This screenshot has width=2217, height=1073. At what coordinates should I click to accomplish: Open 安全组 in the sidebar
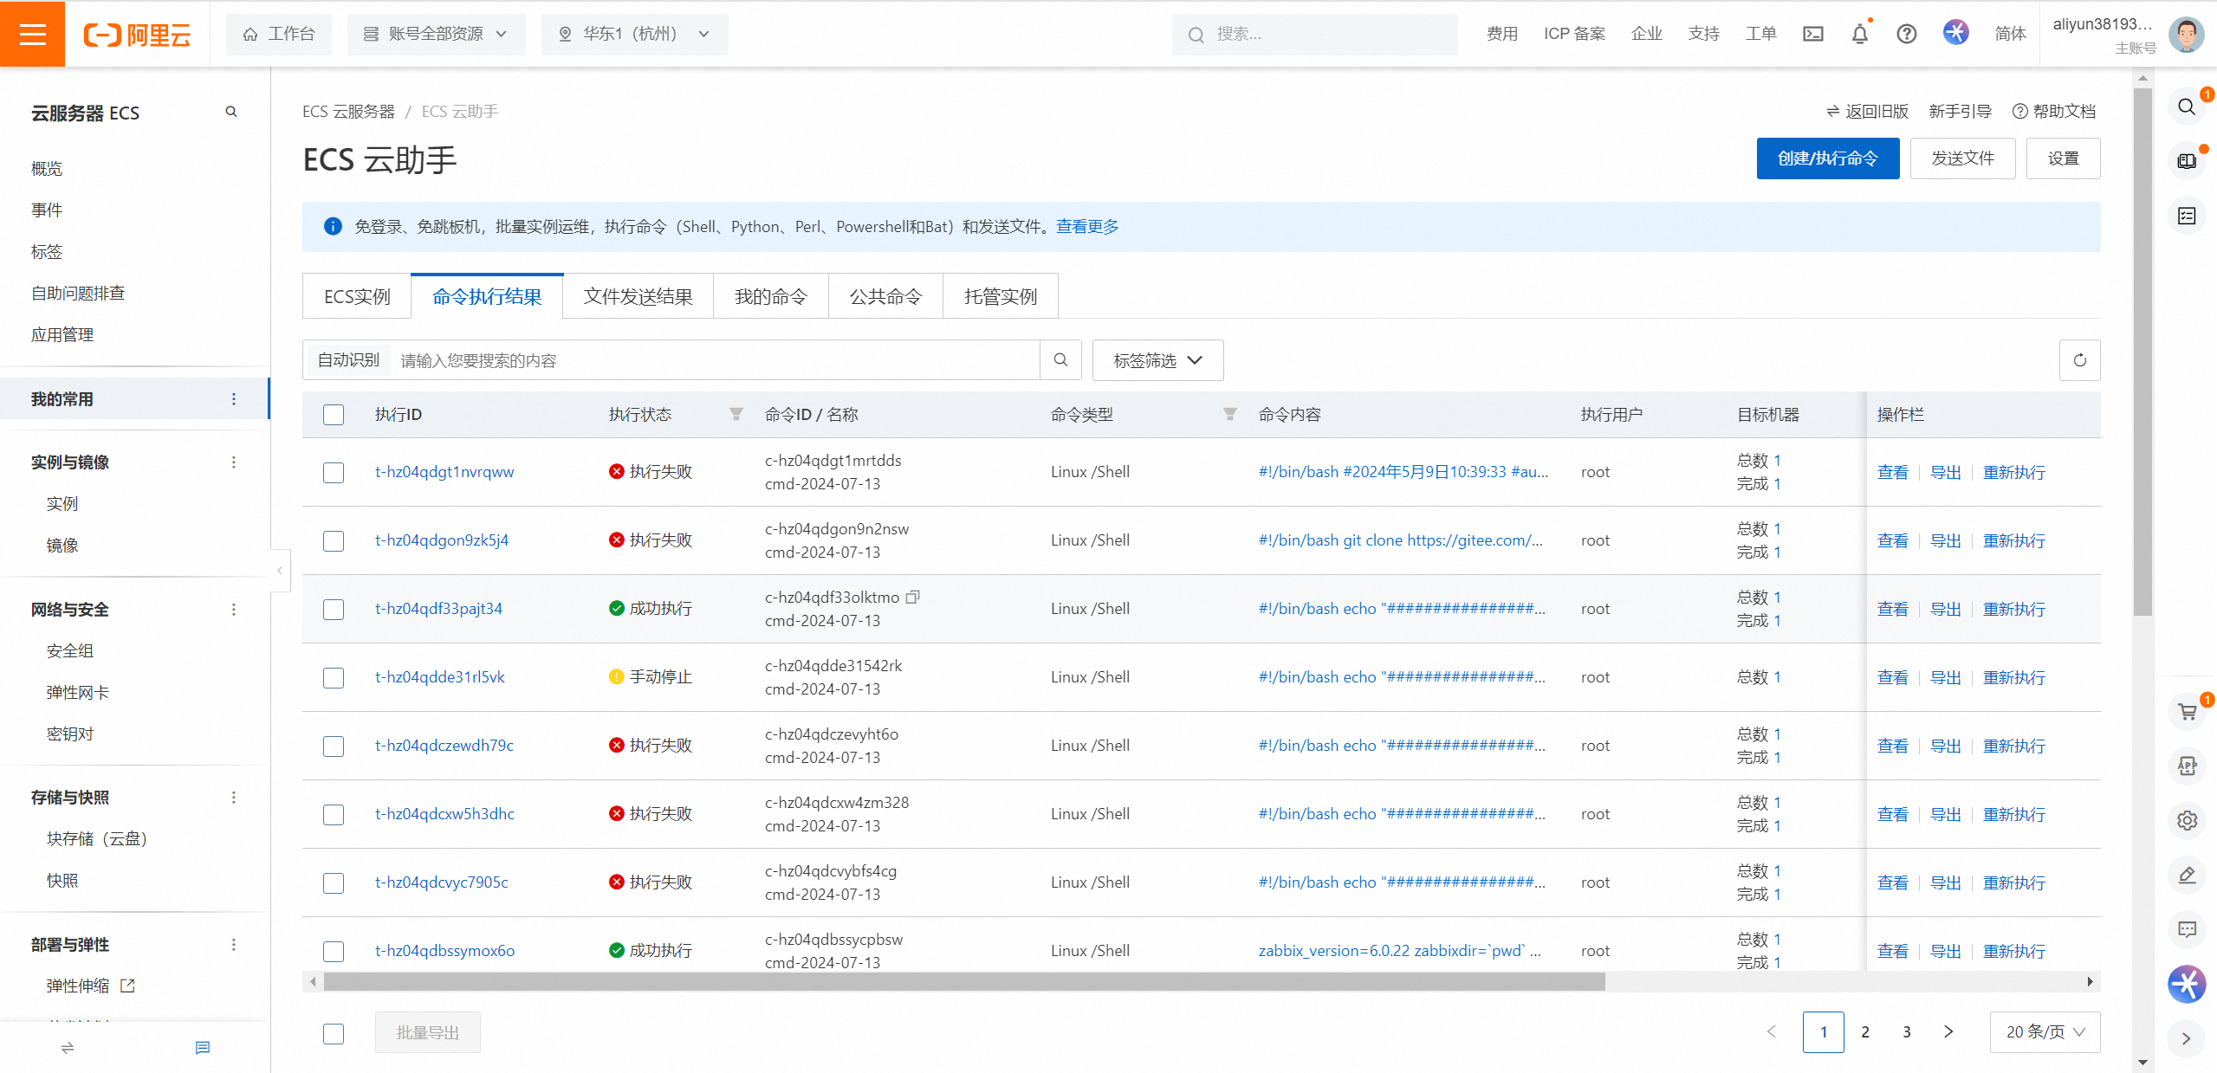[70, 650]
